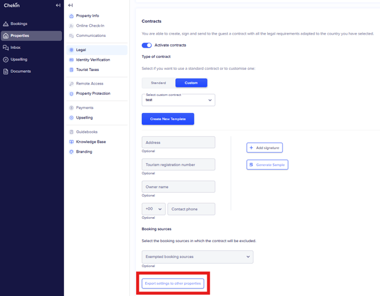Collapse the property settings panel arrow

(x=70, y=5)
